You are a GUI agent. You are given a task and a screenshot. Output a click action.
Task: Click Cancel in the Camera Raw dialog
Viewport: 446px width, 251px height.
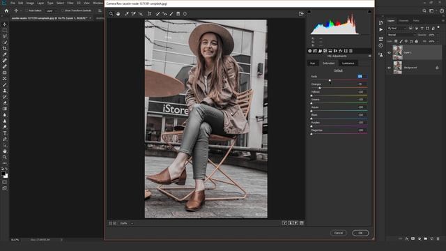(338, 233)
